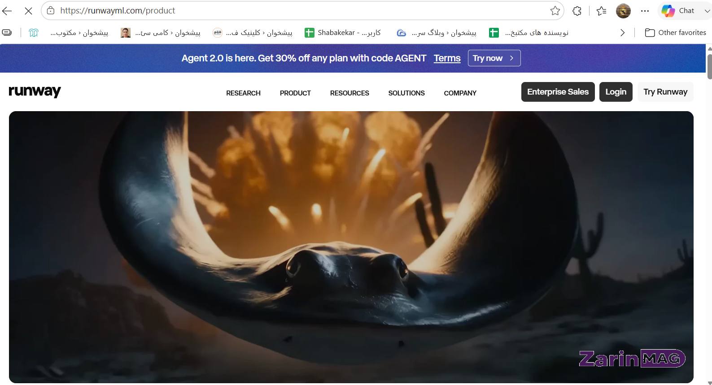Click the runway logo

[x=35, y=91]
